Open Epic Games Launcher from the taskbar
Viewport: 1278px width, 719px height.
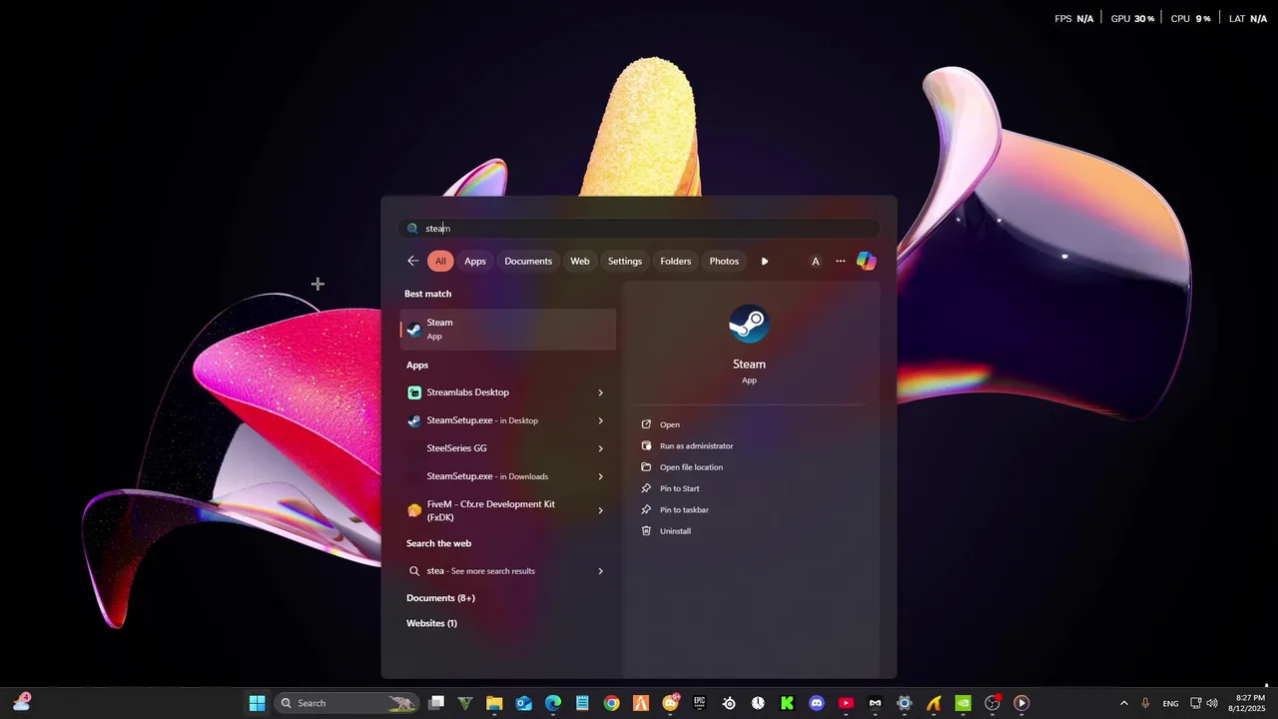pos(699,703)
